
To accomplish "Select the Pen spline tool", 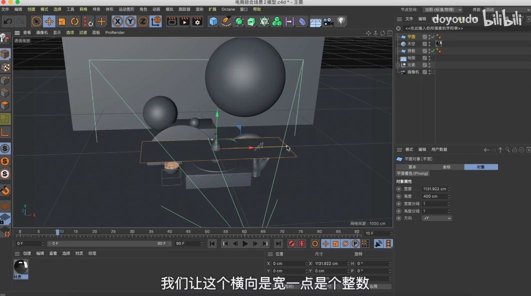I will (x=226, y=21).
